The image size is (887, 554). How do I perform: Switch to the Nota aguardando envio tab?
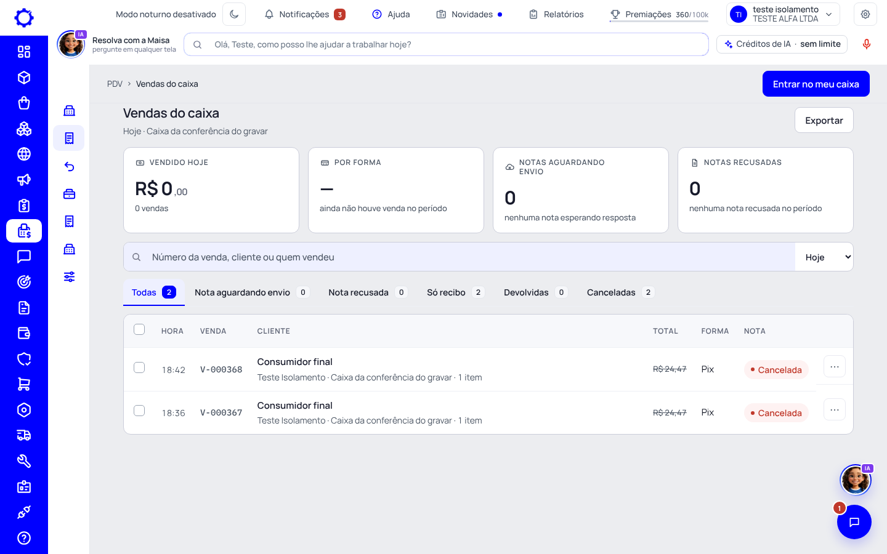(251, 292)
